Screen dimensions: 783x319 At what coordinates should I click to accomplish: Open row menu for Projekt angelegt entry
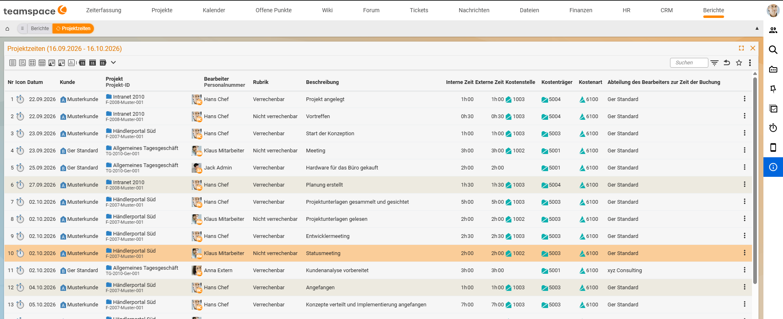[x=745, y=99]
